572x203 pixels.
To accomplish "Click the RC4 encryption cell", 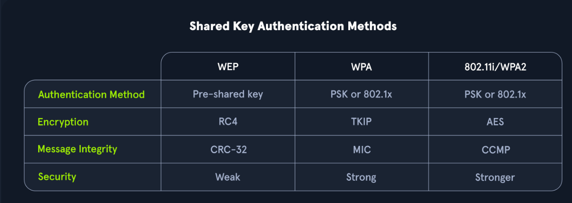I will [228, 122].
